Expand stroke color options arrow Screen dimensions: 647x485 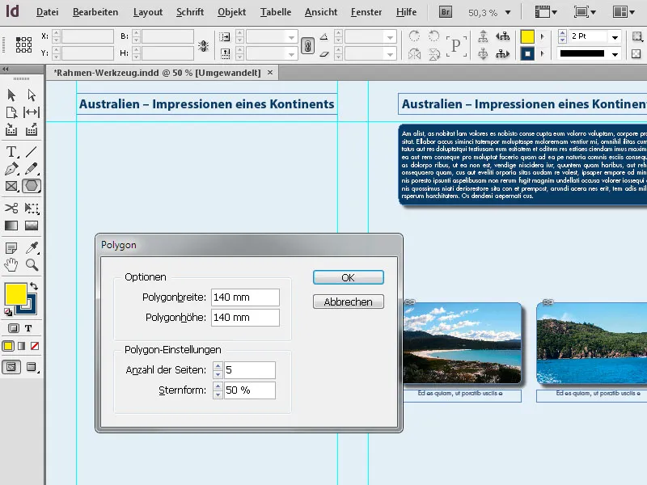(543, 53)
